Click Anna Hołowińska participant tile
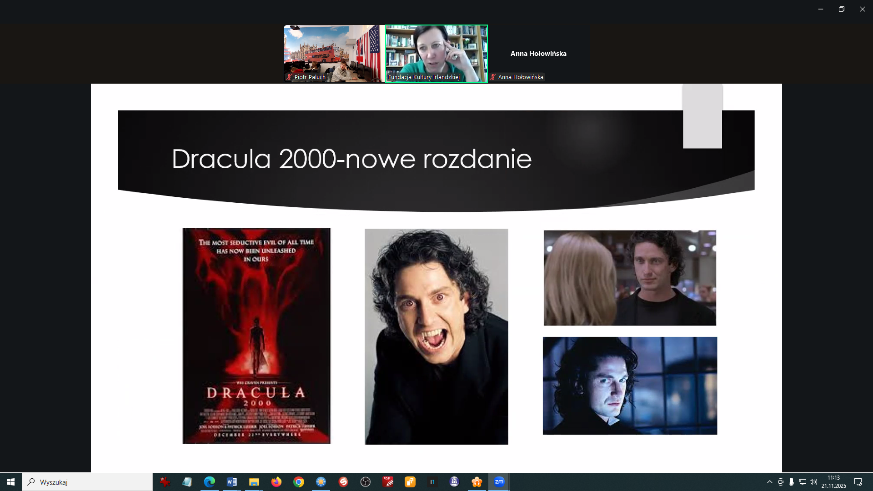This screenshot has width=873, height=491. [538, 54]
